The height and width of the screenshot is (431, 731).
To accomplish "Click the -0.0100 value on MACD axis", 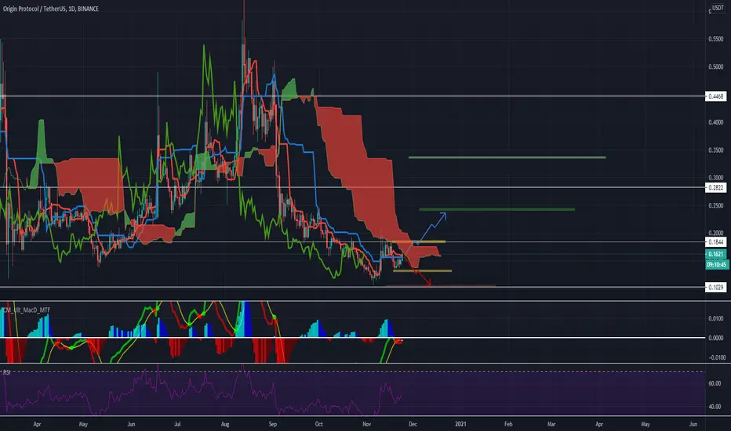I will tap(715, 358).
